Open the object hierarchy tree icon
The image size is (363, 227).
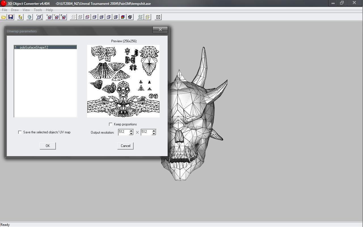click(20, 17)
